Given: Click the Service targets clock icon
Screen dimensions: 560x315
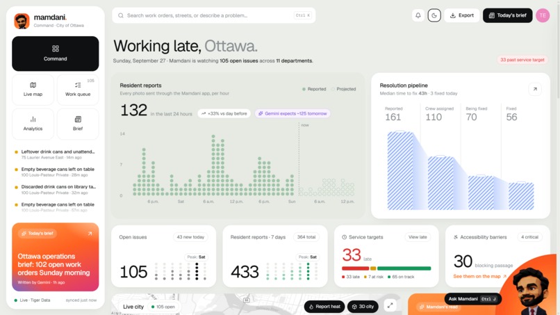Looking at the screenshot, I should click(x=345, y=237).
